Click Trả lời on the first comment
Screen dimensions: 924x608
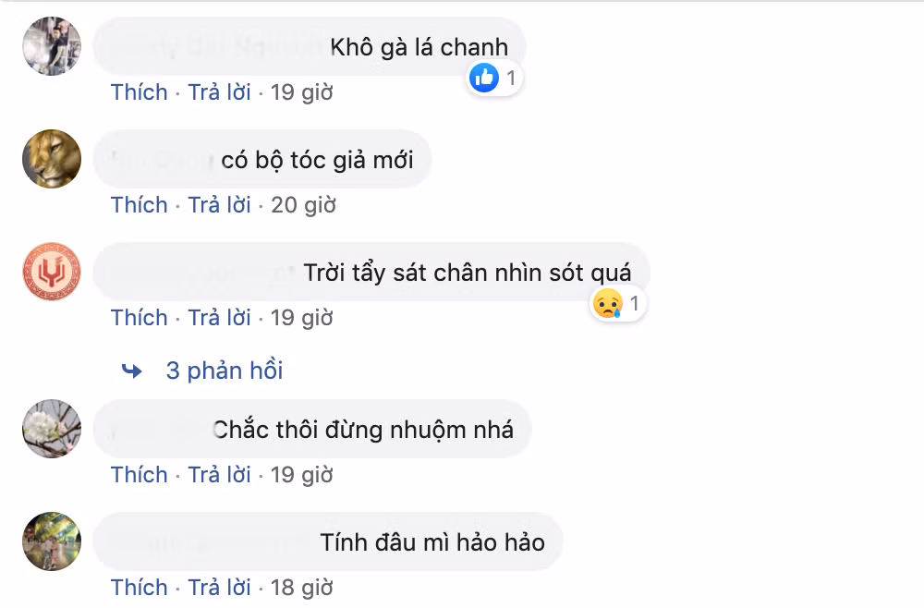219,92
